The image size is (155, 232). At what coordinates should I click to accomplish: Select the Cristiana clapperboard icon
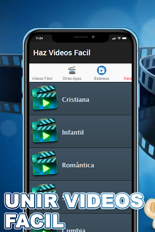click(x=45, y=98)
